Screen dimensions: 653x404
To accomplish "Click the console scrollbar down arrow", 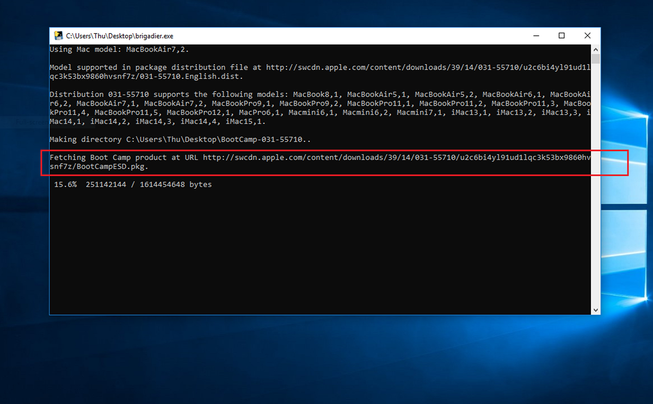I will (596, 310).
